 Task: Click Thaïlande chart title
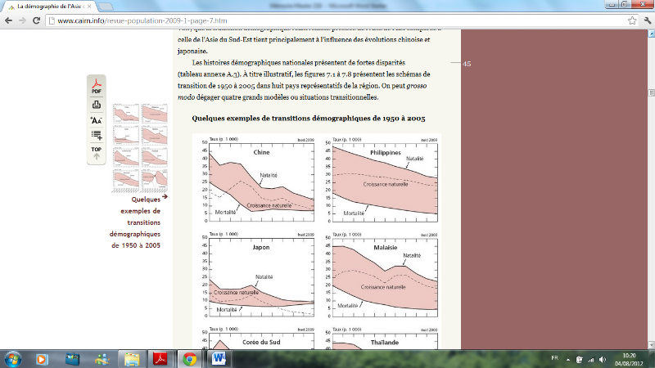(385, 343)
